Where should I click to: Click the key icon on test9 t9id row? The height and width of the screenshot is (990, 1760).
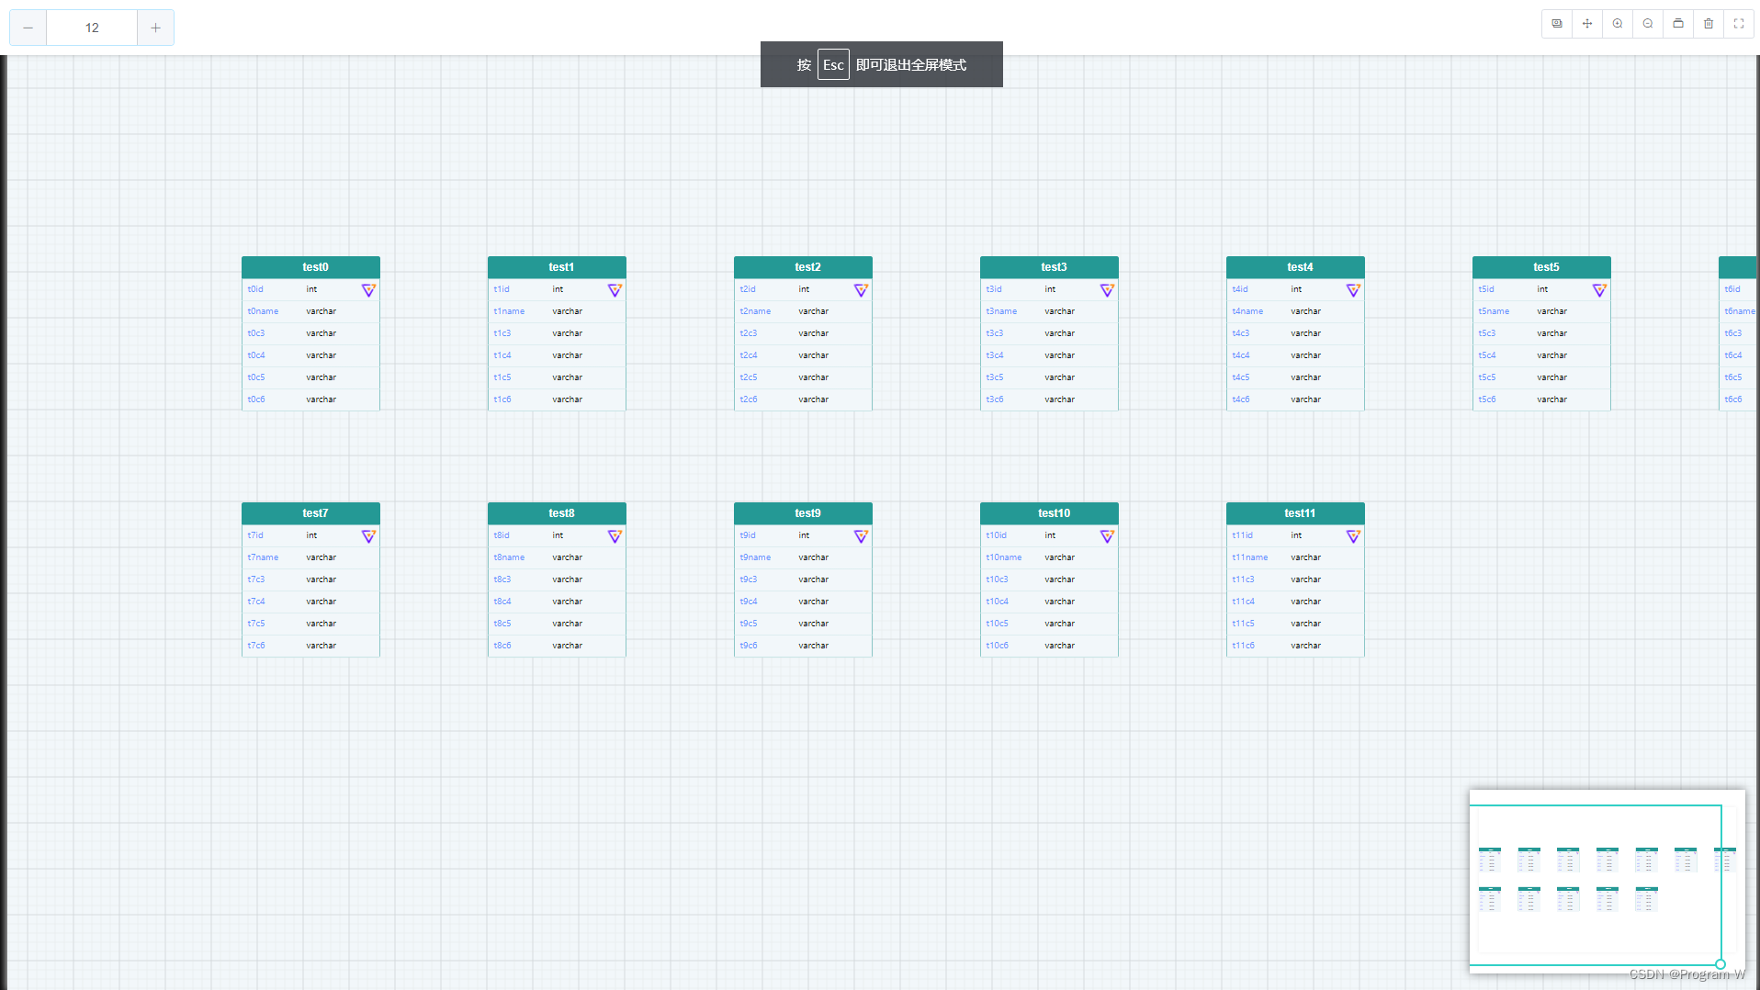[861, 536]
